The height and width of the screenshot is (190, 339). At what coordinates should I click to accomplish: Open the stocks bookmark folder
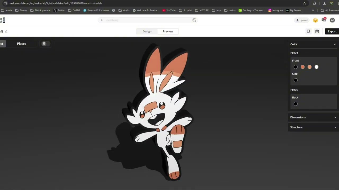tap(124, 10)
